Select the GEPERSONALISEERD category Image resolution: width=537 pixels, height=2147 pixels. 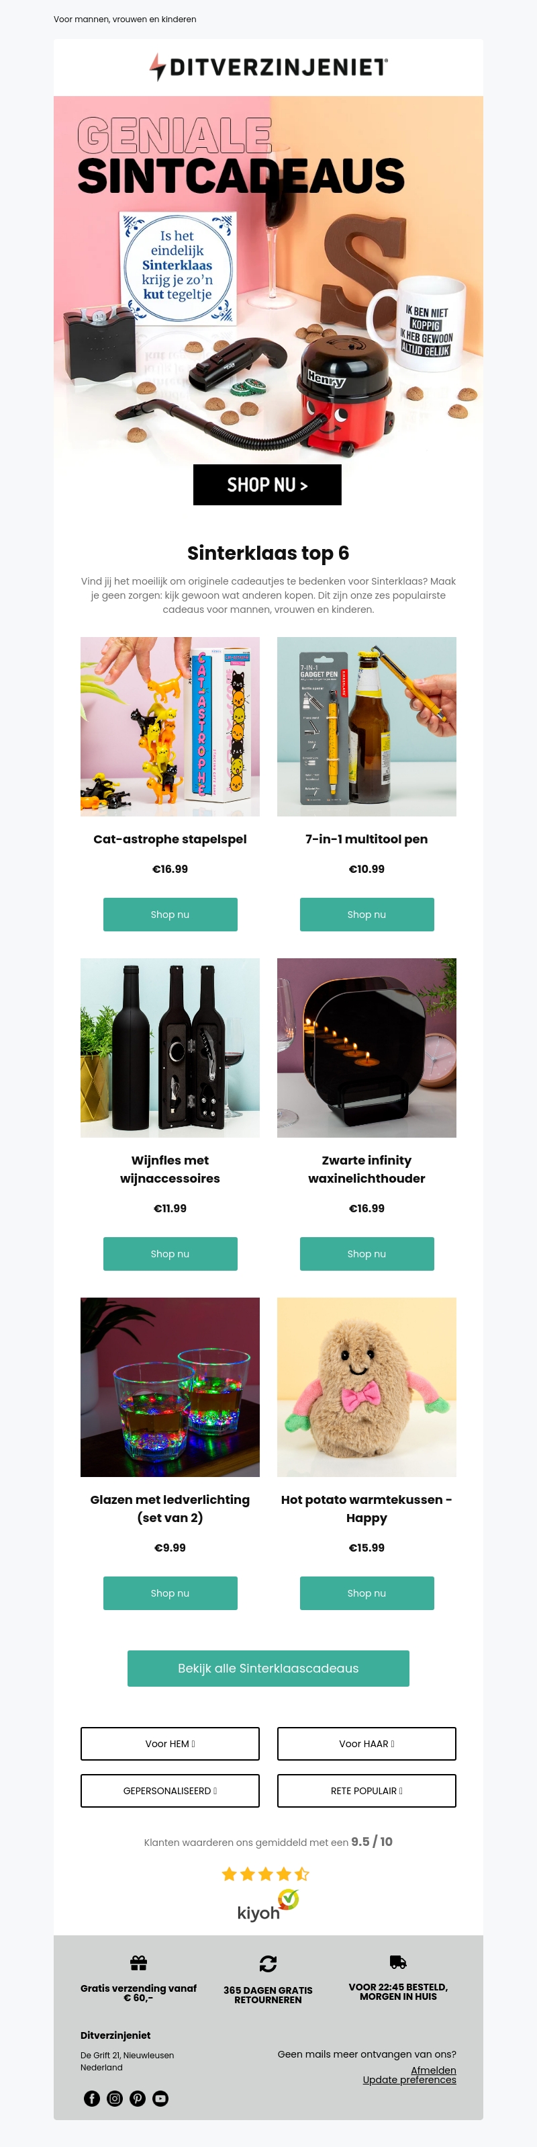point(170,1790)
